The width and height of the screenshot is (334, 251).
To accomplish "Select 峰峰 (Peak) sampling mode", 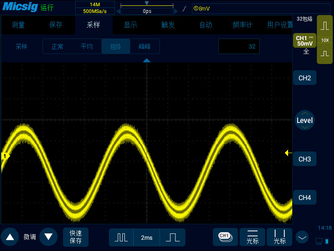I will click(145, 46).
